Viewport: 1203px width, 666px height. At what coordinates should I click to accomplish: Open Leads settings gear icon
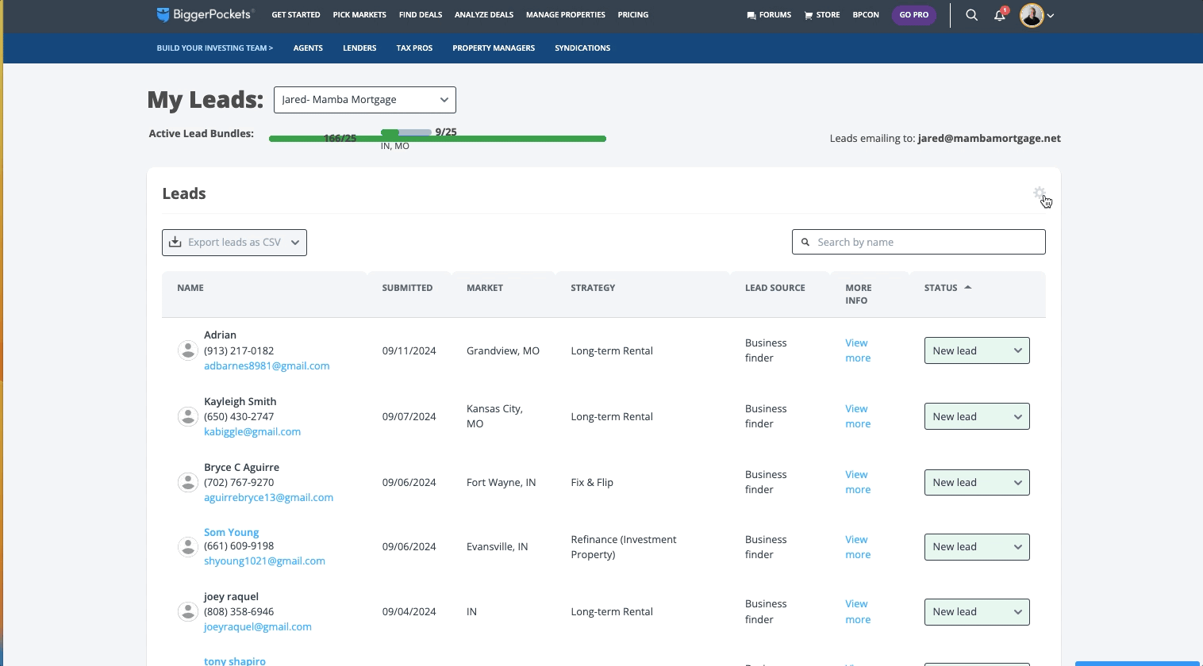click(x=1039, y=193)
